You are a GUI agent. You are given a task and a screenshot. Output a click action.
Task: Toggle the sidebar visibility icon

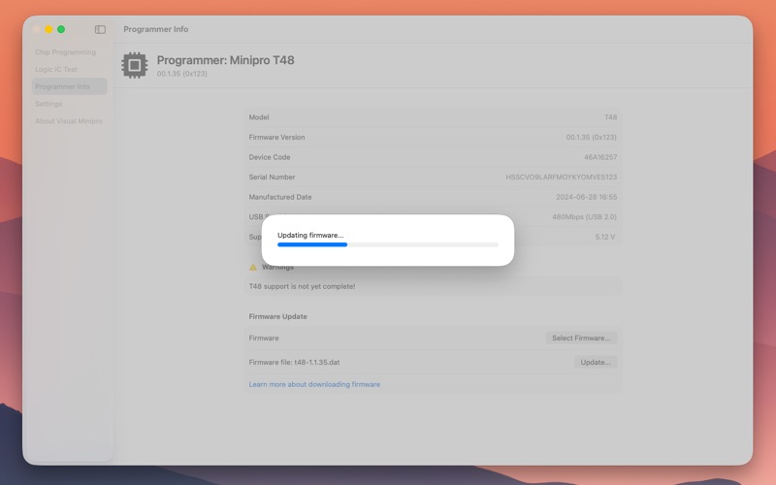(x=100, y=29)
